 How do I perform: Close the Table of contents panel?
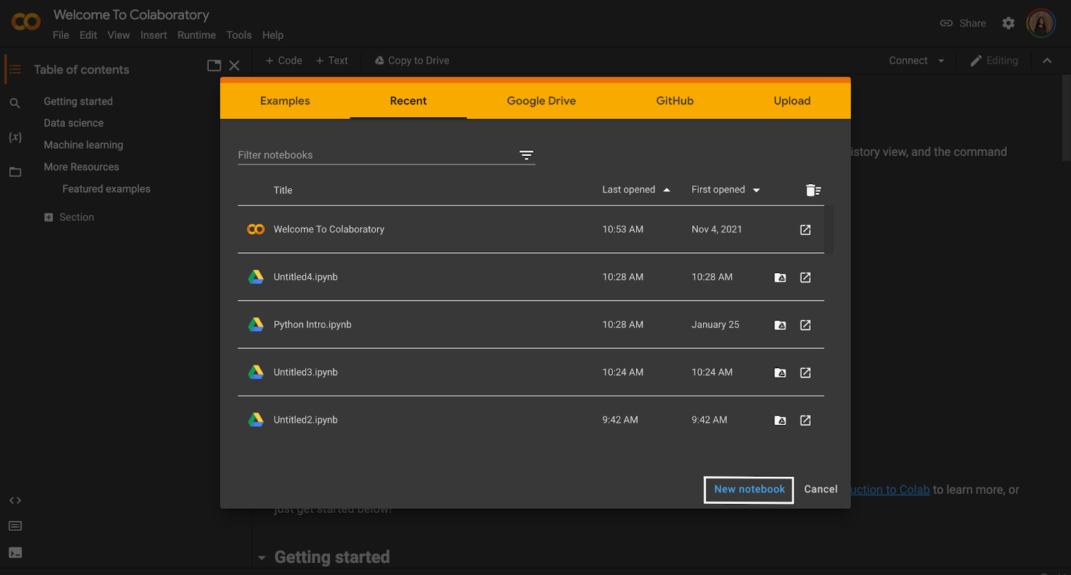234,66
